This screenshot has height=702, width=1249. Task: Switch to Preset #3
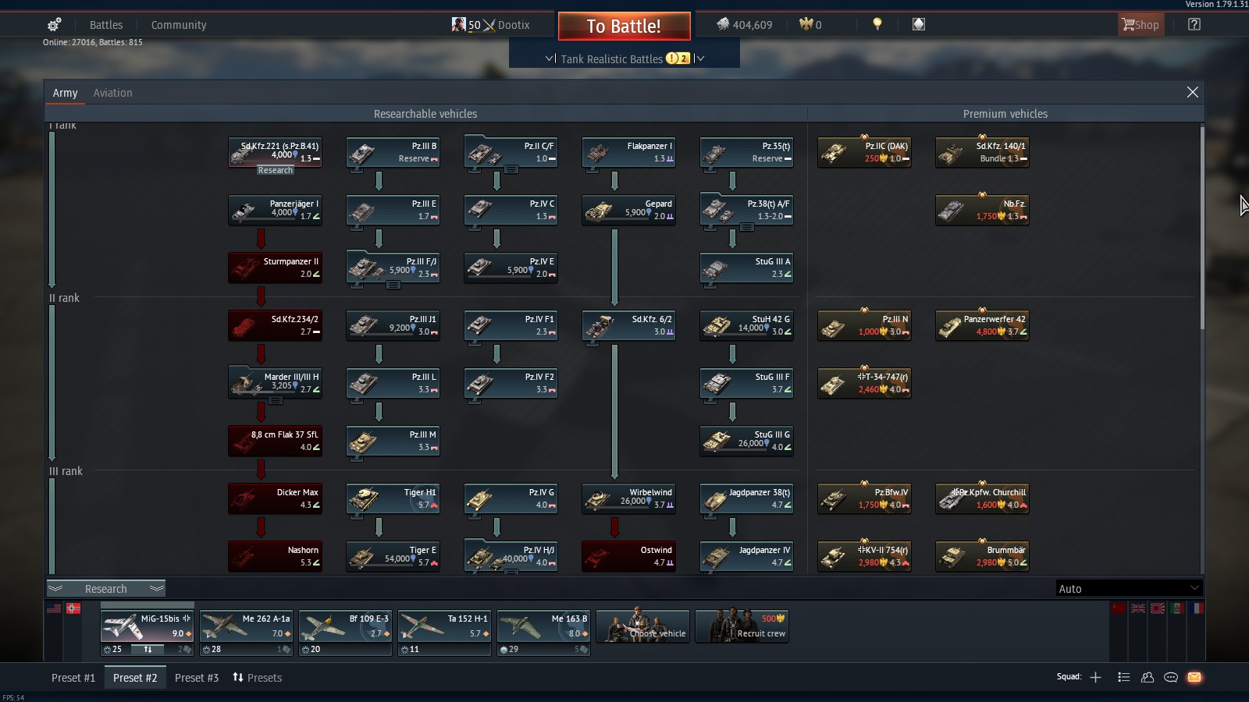[x=197, y=678]
